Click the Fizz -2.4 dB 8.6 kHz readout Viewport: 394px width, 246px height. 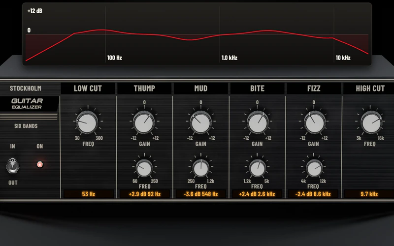click(313, 194)
